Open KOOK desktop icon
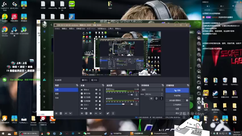 point(72,5)
